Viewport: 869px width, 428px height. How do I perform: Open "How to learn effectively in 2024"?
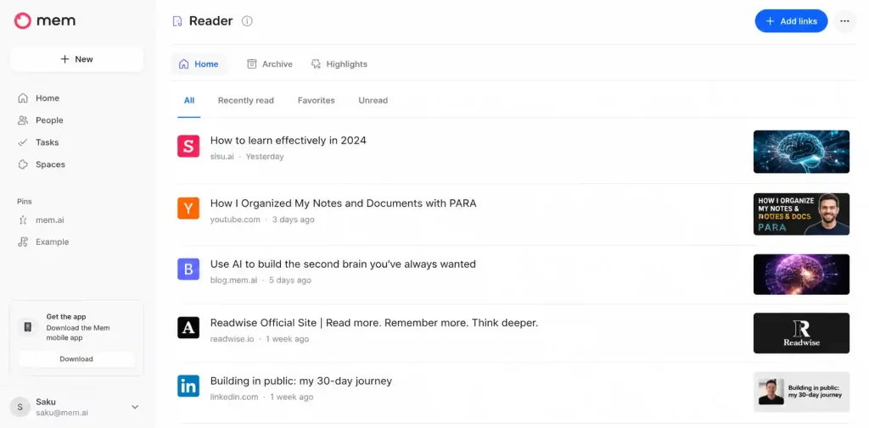point(289,140)
